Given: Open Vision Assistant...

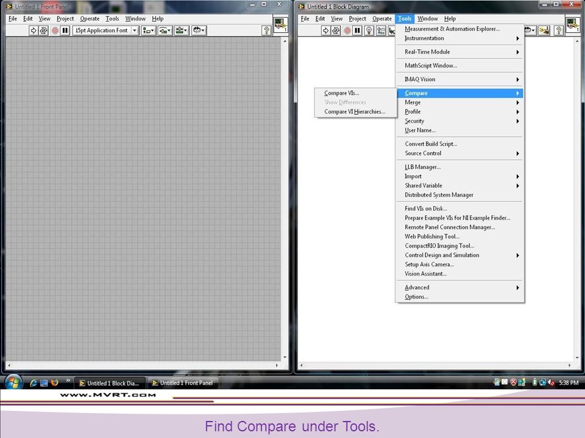Looking at the screenshot, I should 459,274.
